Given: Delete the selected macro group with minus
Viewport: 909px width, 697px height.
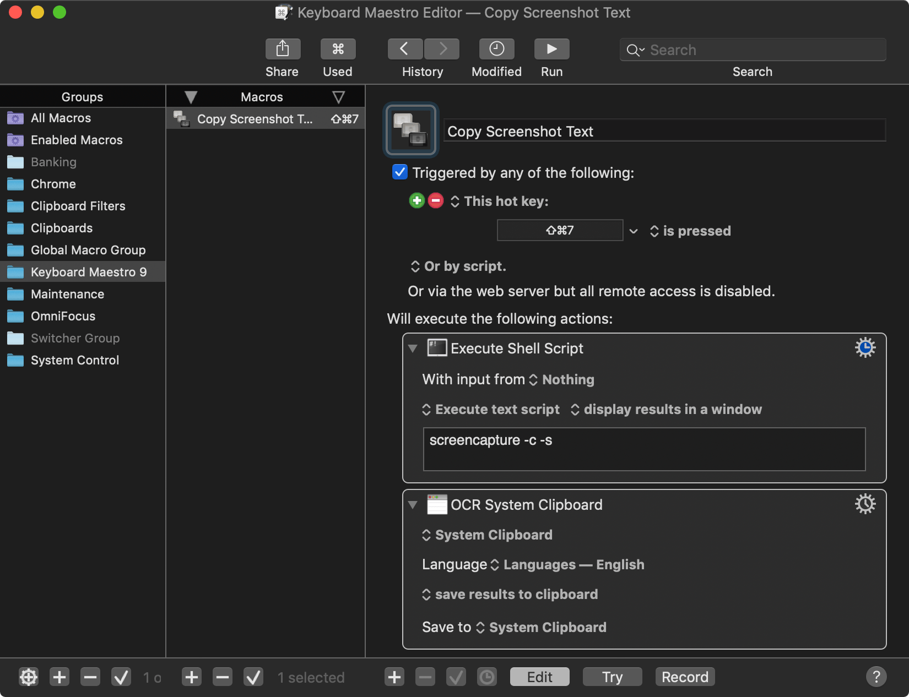Looking at the screenshot, I should tap(90, 677).
